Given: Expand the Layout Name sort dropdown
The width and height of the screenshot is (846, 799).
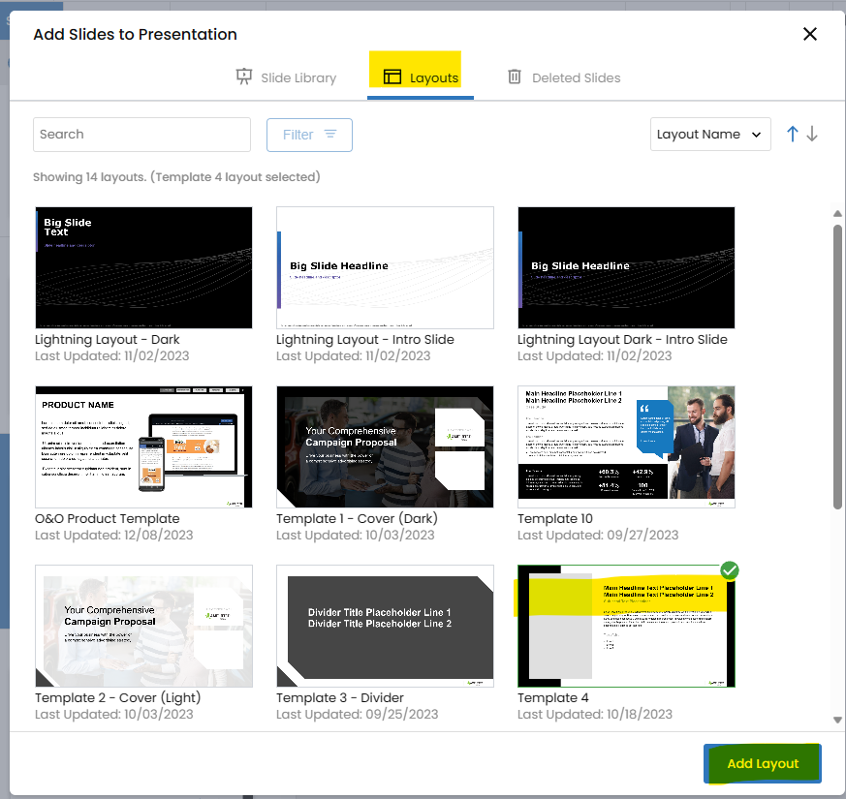Looking at the screenshot, I should pos(709,135).
